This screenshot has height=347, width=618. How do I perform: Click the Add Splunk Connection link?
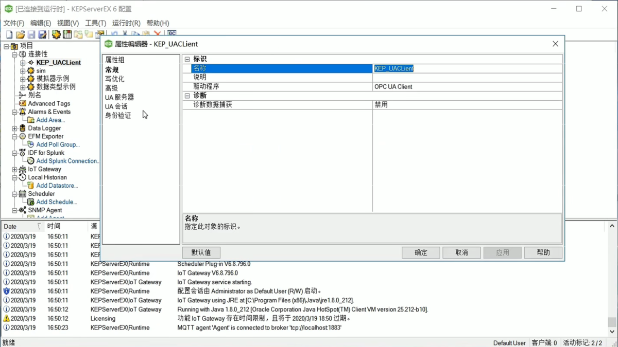[67, 161]
